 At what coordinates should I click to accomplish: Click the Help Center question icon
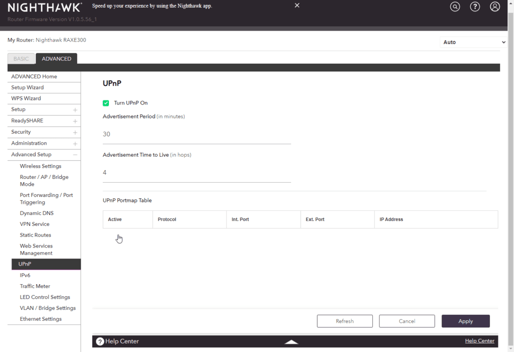(100, 341)
